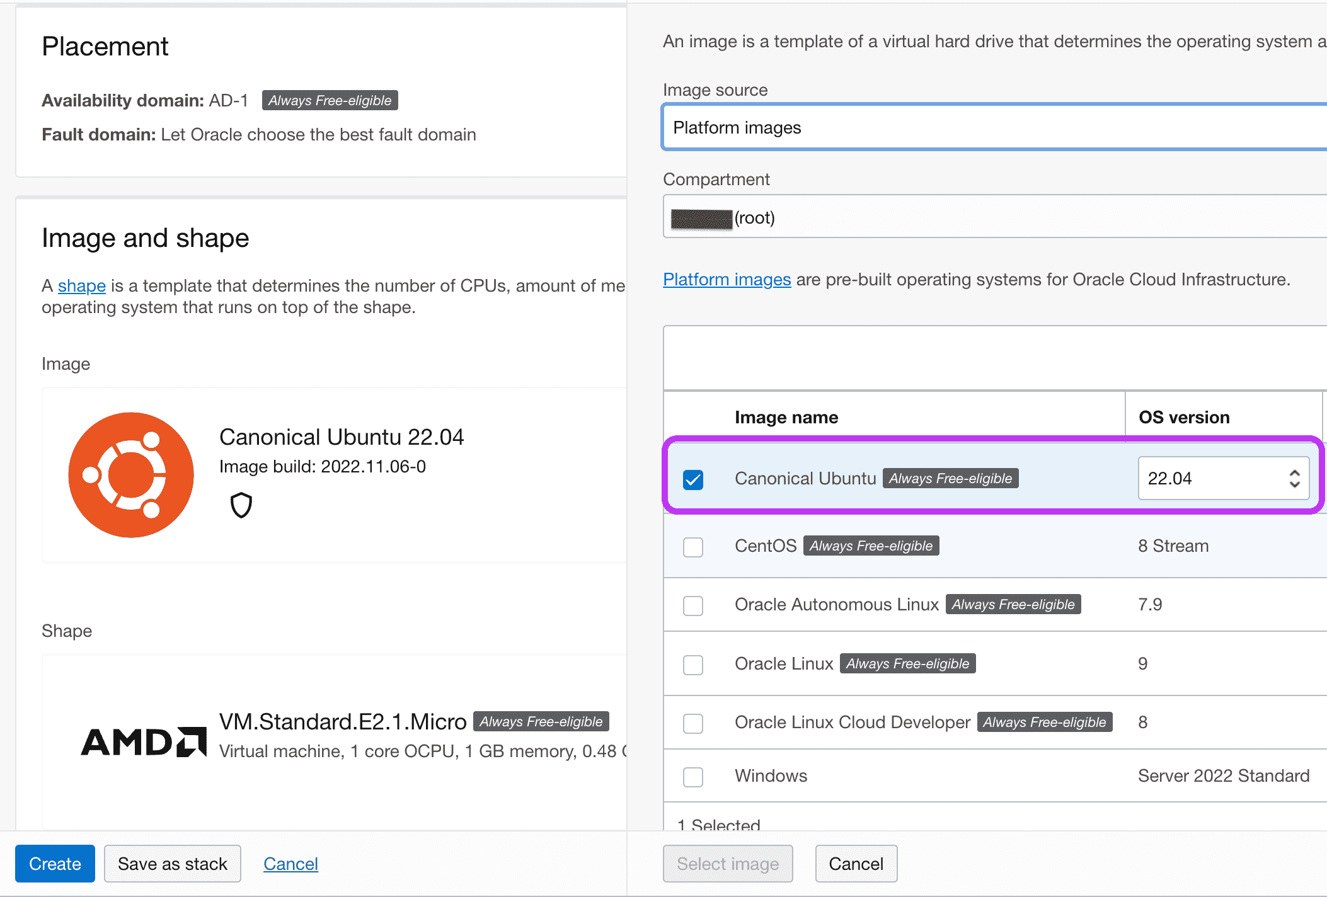This screenshot has height=897, width=1327.
Task: Click the 8 Stream version for CentOS
Action: pyautogui.click(x=1173, y=546)
